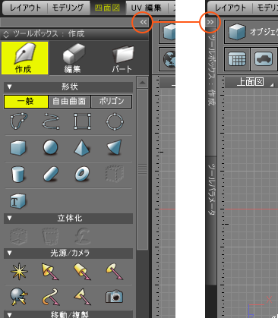Image resolution: width=278 pixels, height=318 pixels.
Task: Collapse the 立体化 section
Action: point(10,218)
